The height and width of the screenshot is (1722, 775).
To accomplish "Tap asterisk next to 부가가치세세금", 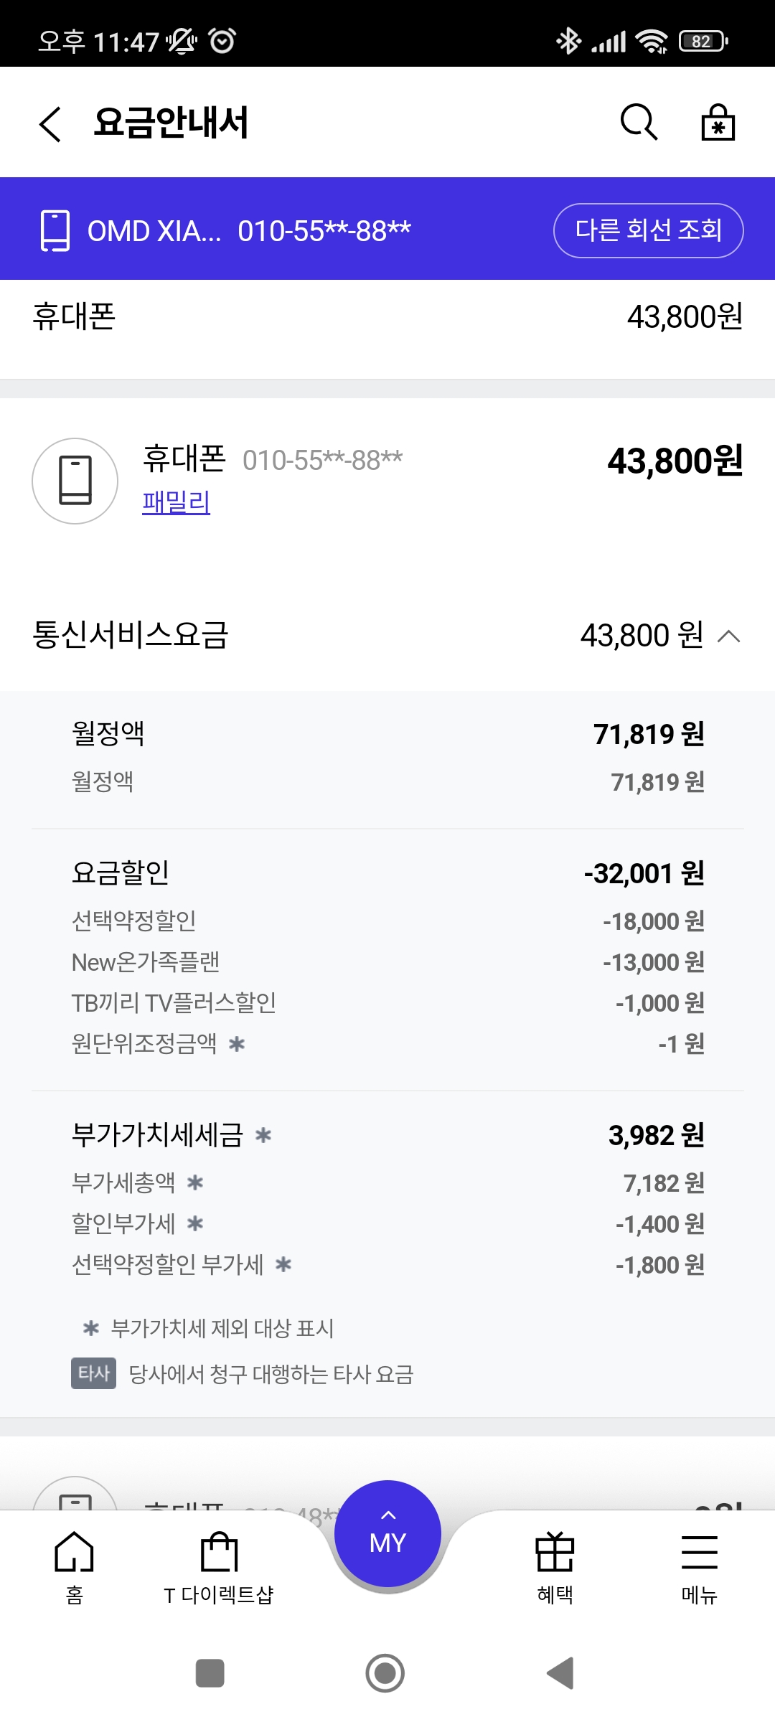I will [263, 1135].
